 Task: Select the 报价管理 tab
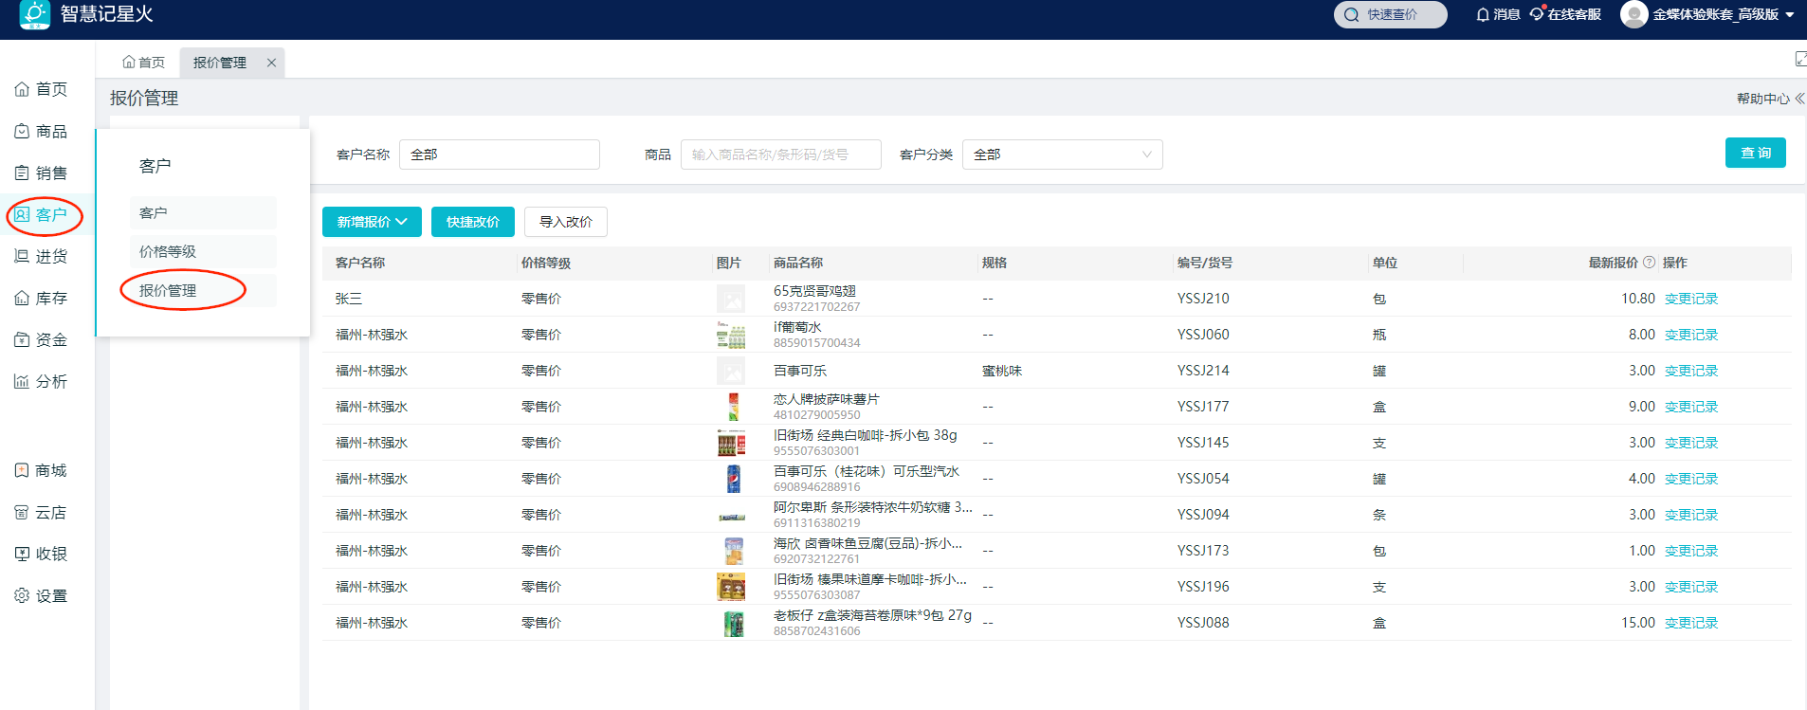pos(220,63)
